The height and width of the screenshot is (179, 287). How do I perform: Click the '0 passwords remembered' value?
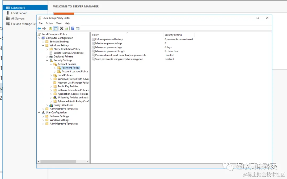tap(179, 39)
